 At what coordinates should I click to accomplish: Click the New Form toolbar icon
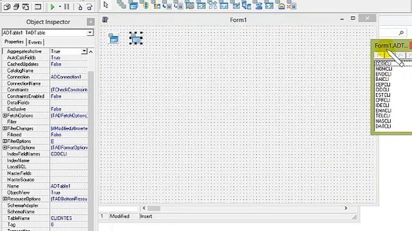[38, 6]
